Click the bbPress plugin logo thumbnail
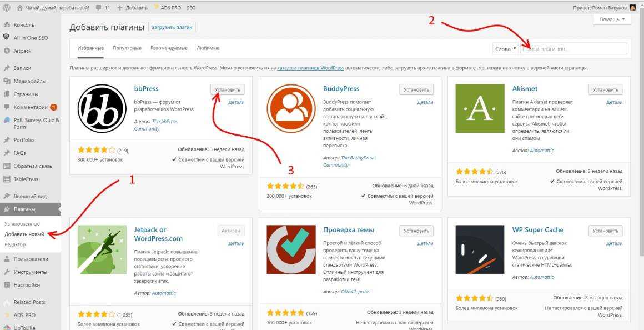This screenshot has width=644, height=330. (102, 108)
